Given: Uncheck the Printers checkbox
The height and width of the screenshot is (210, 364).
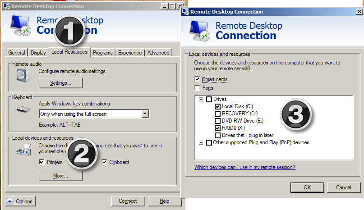Looking at the screenshot, I should click(41, 162).
